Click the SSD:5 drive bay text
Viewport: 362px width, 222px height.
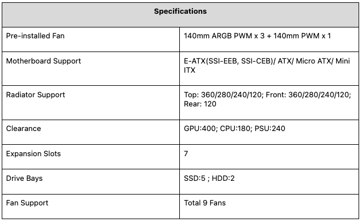pyautogui.click(x=194, y=178)
